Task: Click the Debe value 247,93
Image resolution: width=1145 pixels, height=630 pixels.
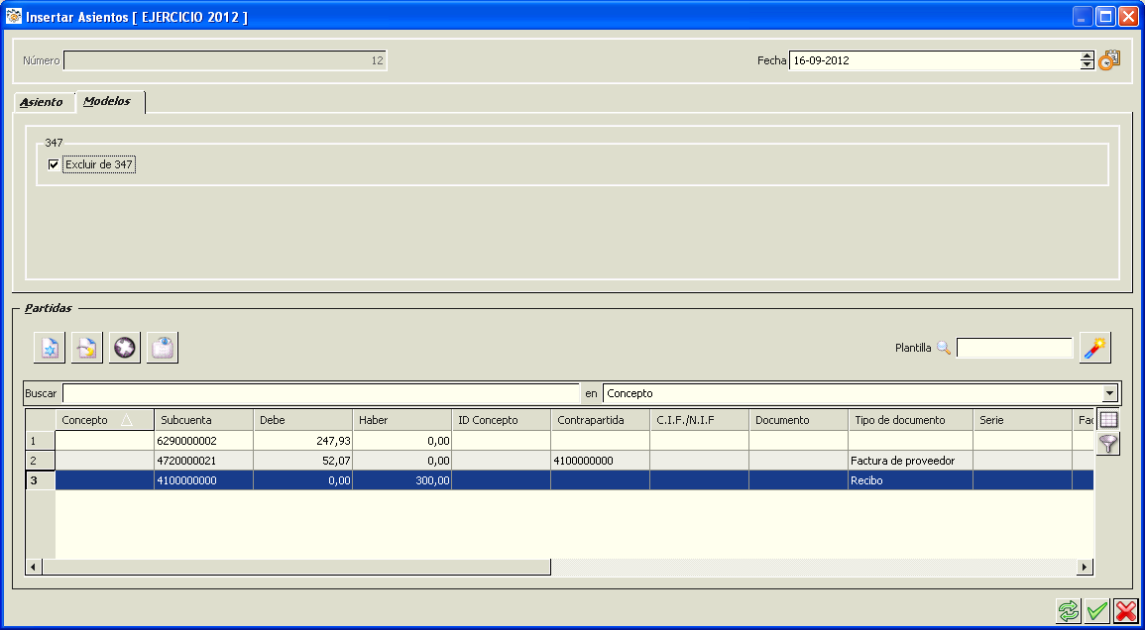Action: [x=303, y=441]
